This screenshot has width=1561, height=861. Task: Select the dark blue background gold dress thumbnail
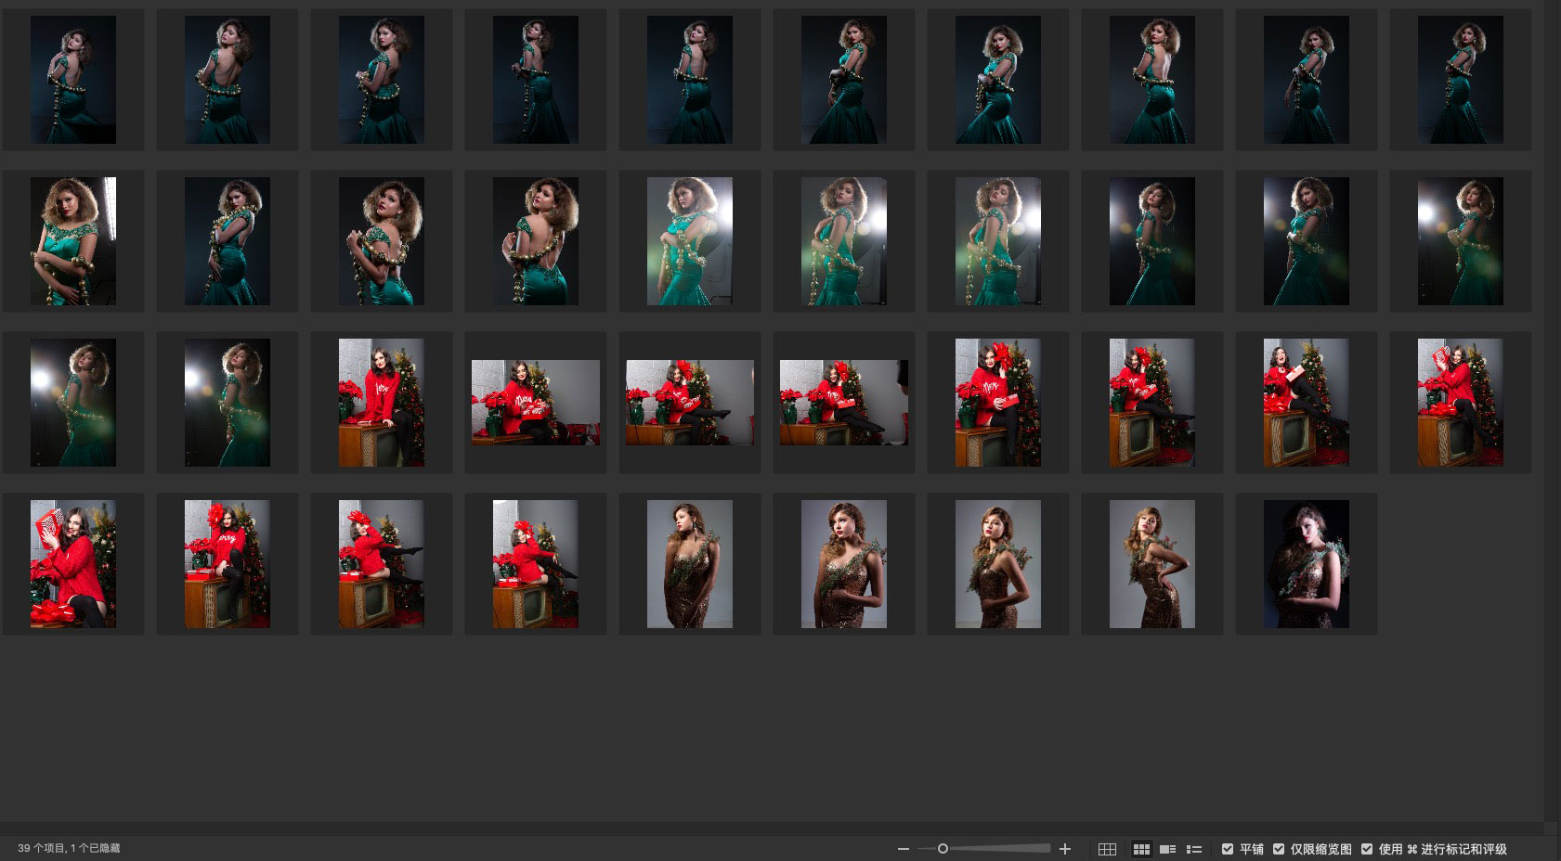1306,564
